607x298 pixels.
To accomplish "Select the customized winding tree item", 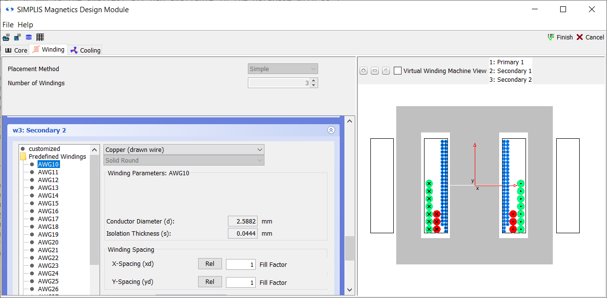I will 44,149.
